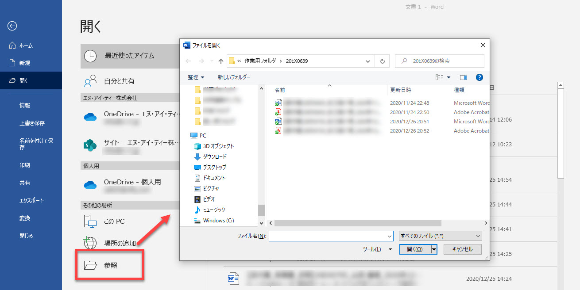Click the 参照 browse folder icon
580x290 pixels.
coord(90,265)
